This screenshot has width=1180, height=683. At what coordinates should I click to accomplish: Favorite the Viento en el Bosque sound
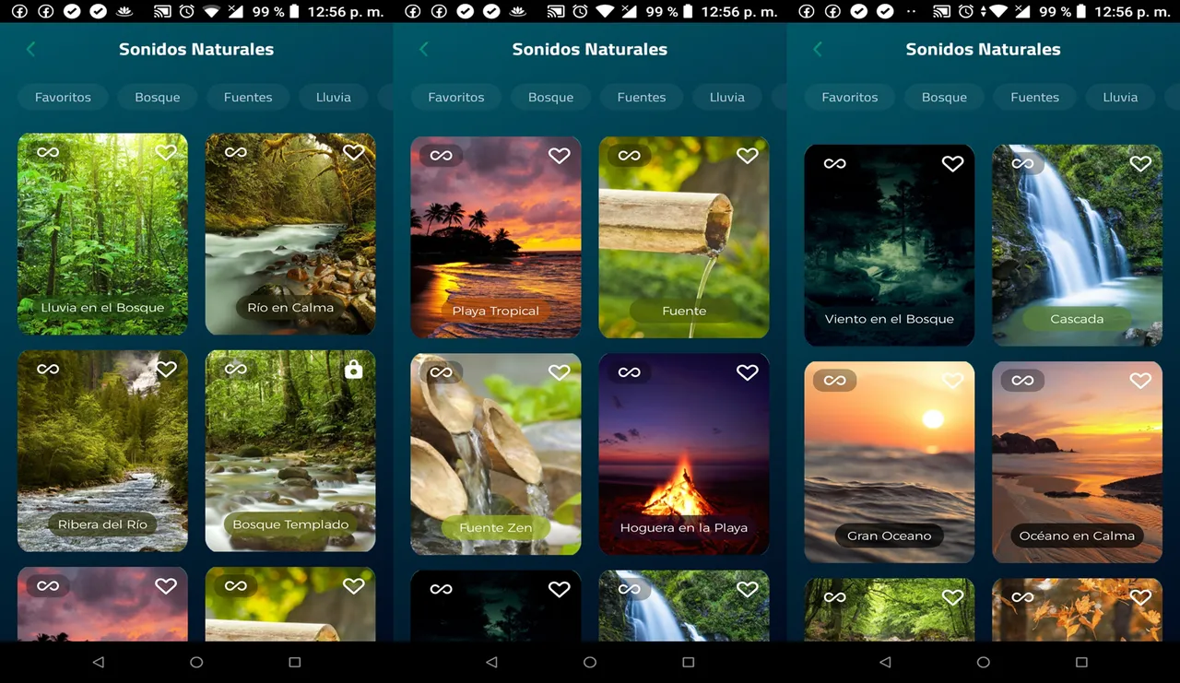[953, 163]
